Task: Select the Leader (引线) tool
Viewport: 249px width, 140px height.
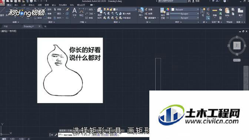Action: click(89, 14)
